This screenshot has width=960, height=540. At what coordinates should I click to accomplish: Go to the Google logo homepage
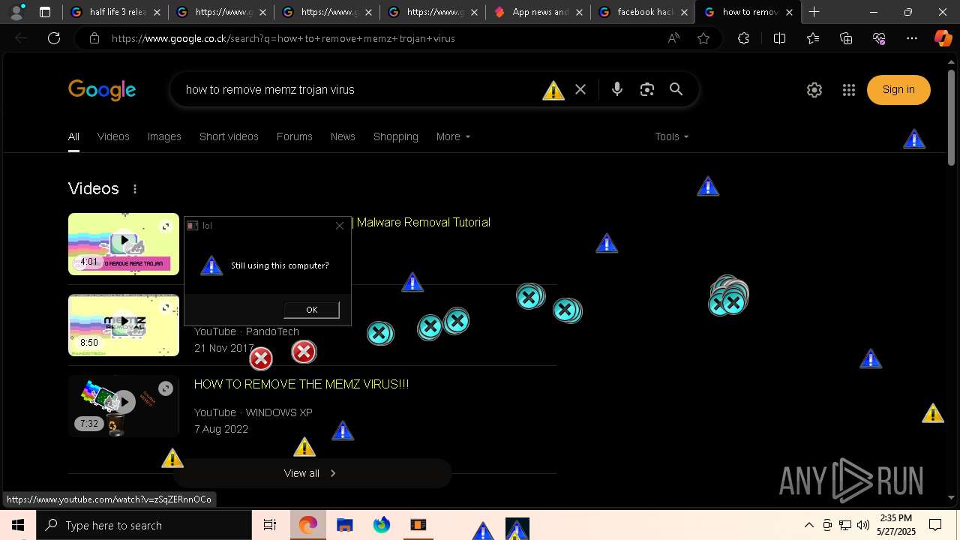coord(102,91)
